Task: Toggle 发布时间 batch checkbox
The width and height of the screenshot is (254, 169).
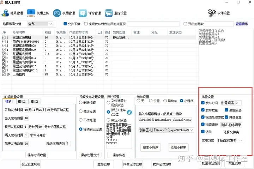Action: tap(203, 103)
